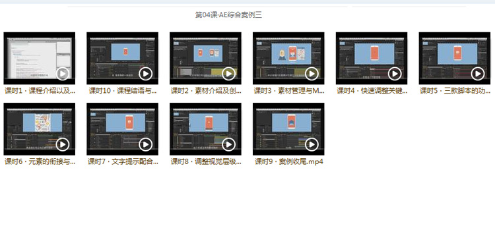Image resolution: width=495 pixels, height=247 pixels.
Task: Select the 课时5 三款脚本 file name
Action: click(x=455, y=91)
